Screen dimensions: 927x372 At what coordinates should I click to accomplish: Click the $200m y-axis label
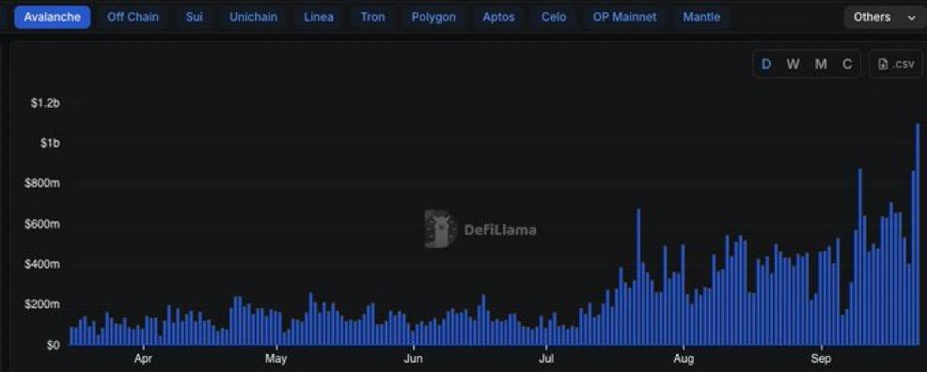[41, 304]
